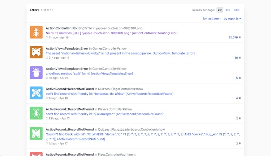Click the 5 report count
This screenshot has width=271, height=156.
coord(237,78)
